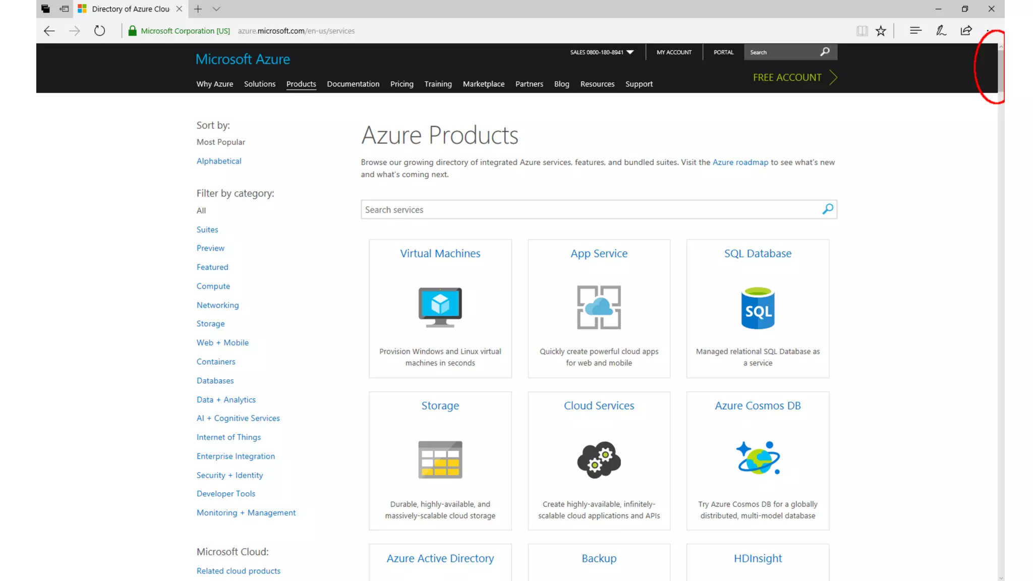The height and width of the screenshot is (581, 1033).
Task: Click the App Service cloud icon
Action: click(599, 307)
